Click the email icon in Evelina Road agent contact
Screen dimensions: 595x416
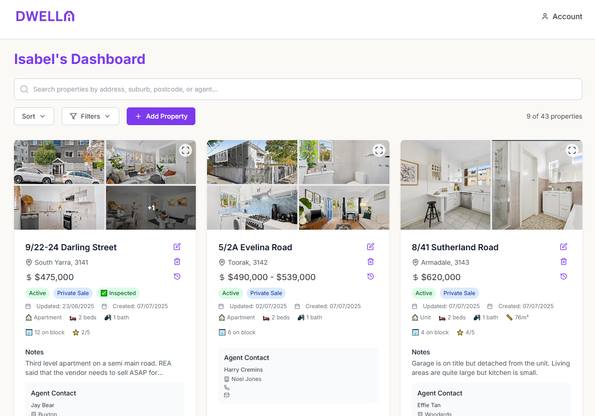[x=227, y=395]
